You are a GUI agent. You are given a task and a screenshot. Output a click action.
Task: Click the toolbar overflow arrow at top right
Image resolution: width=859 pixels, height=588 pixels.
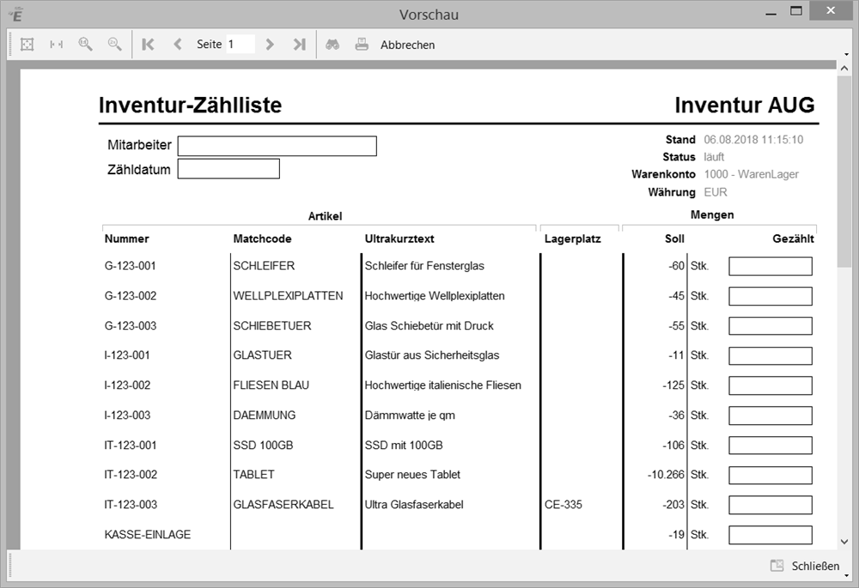click(846, 55)
